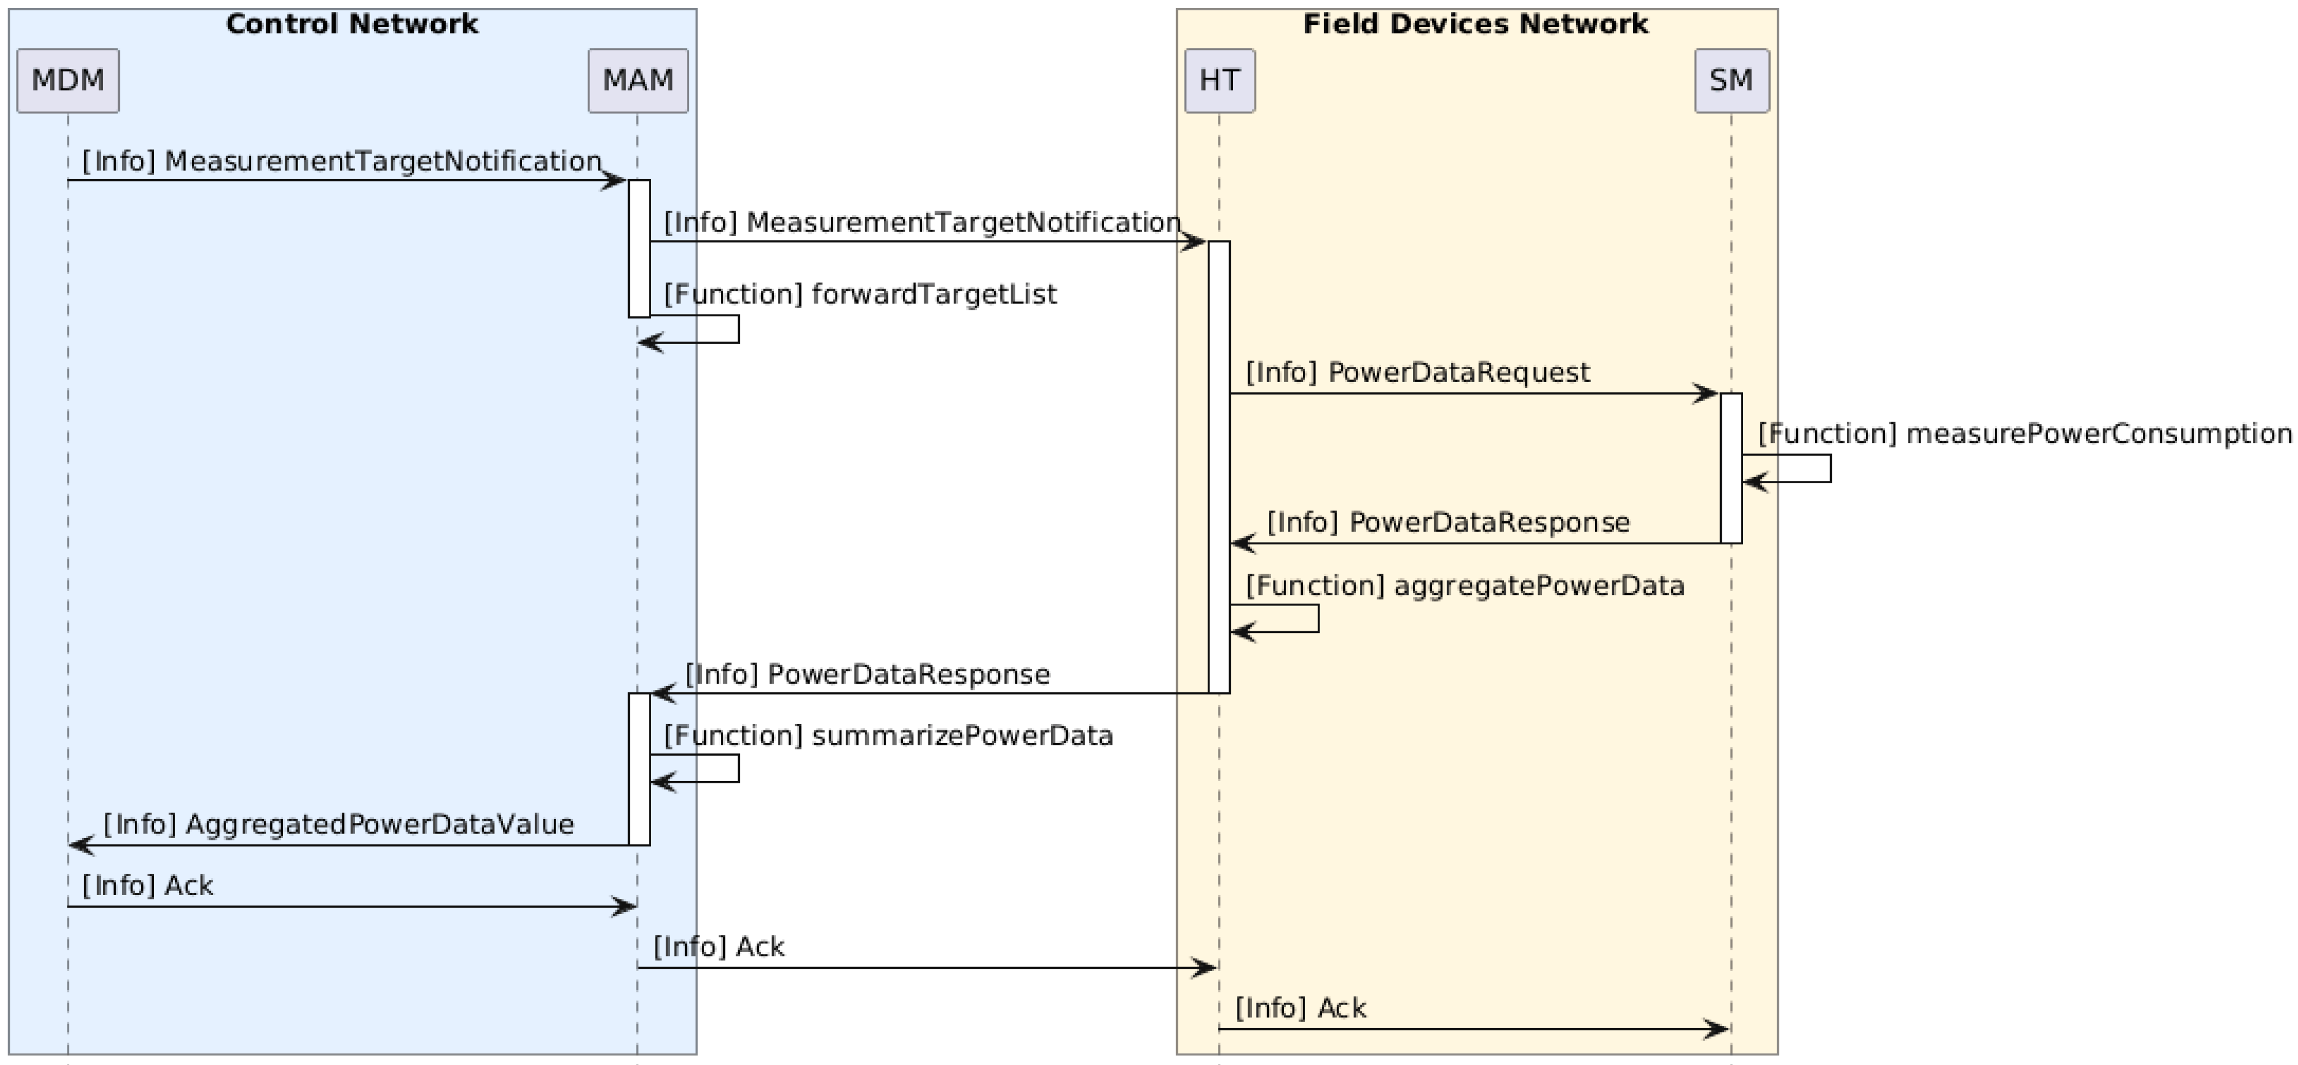Select the summarizePowerData function label
This screenshot has width=2298, height=1065.
click(x=889, y=736)
